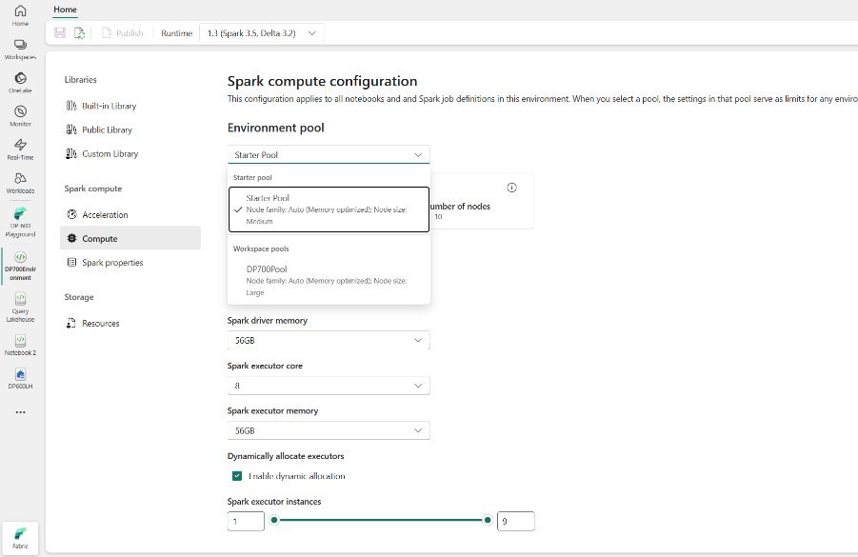858x557 pixels.
Task: Collapse the Environment pool Starter Pool dropdown
Action: pos(329,154)
